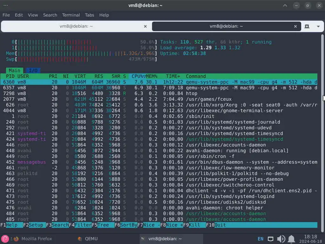
Task: Select the /usr/sbin/cron -f process row
Action: click(x=159, y=156)
